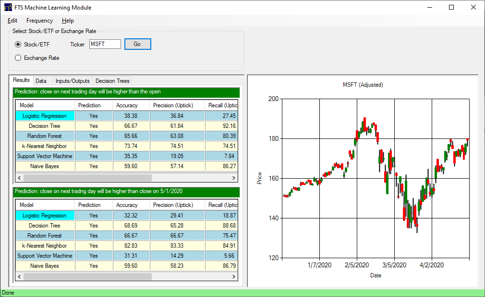Screen dimensions: 485x297
Task: Click the FTS application icon in title bar
Action: coord(8,8)
